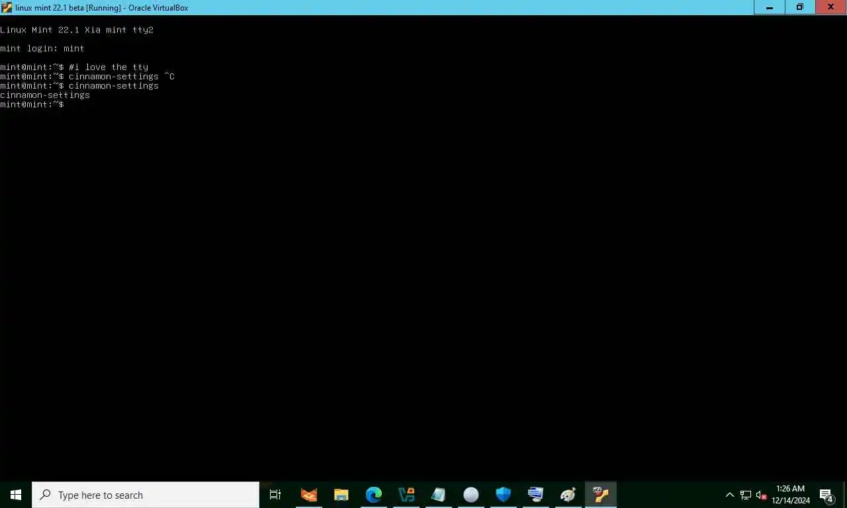
Task: Open Windows Security shield in taskbar
Action: 504,495
